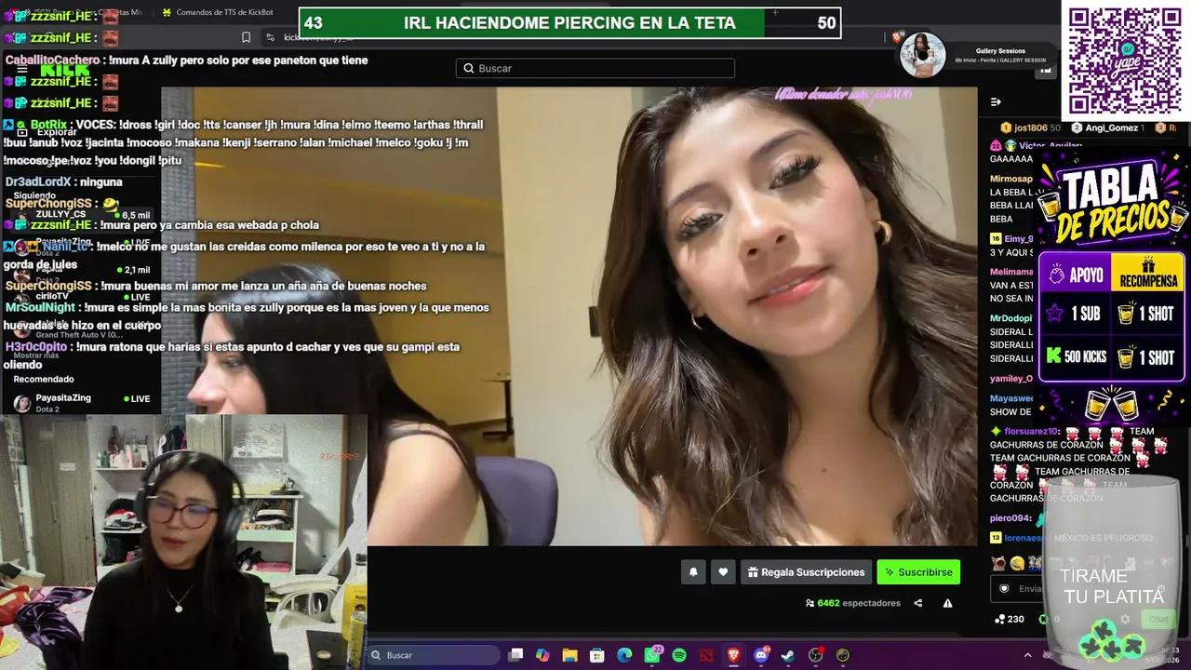Open Dota 2 from the taskbar
Image resolution: width=1191 pixels, height=670 pixels.
pyautogui.click(x=706, y=655)
